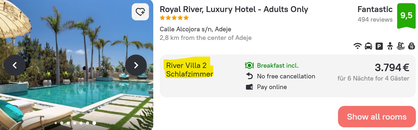Show all rooms for this hotel
This screenshot has height=130, width=418.
click(377, 117)
